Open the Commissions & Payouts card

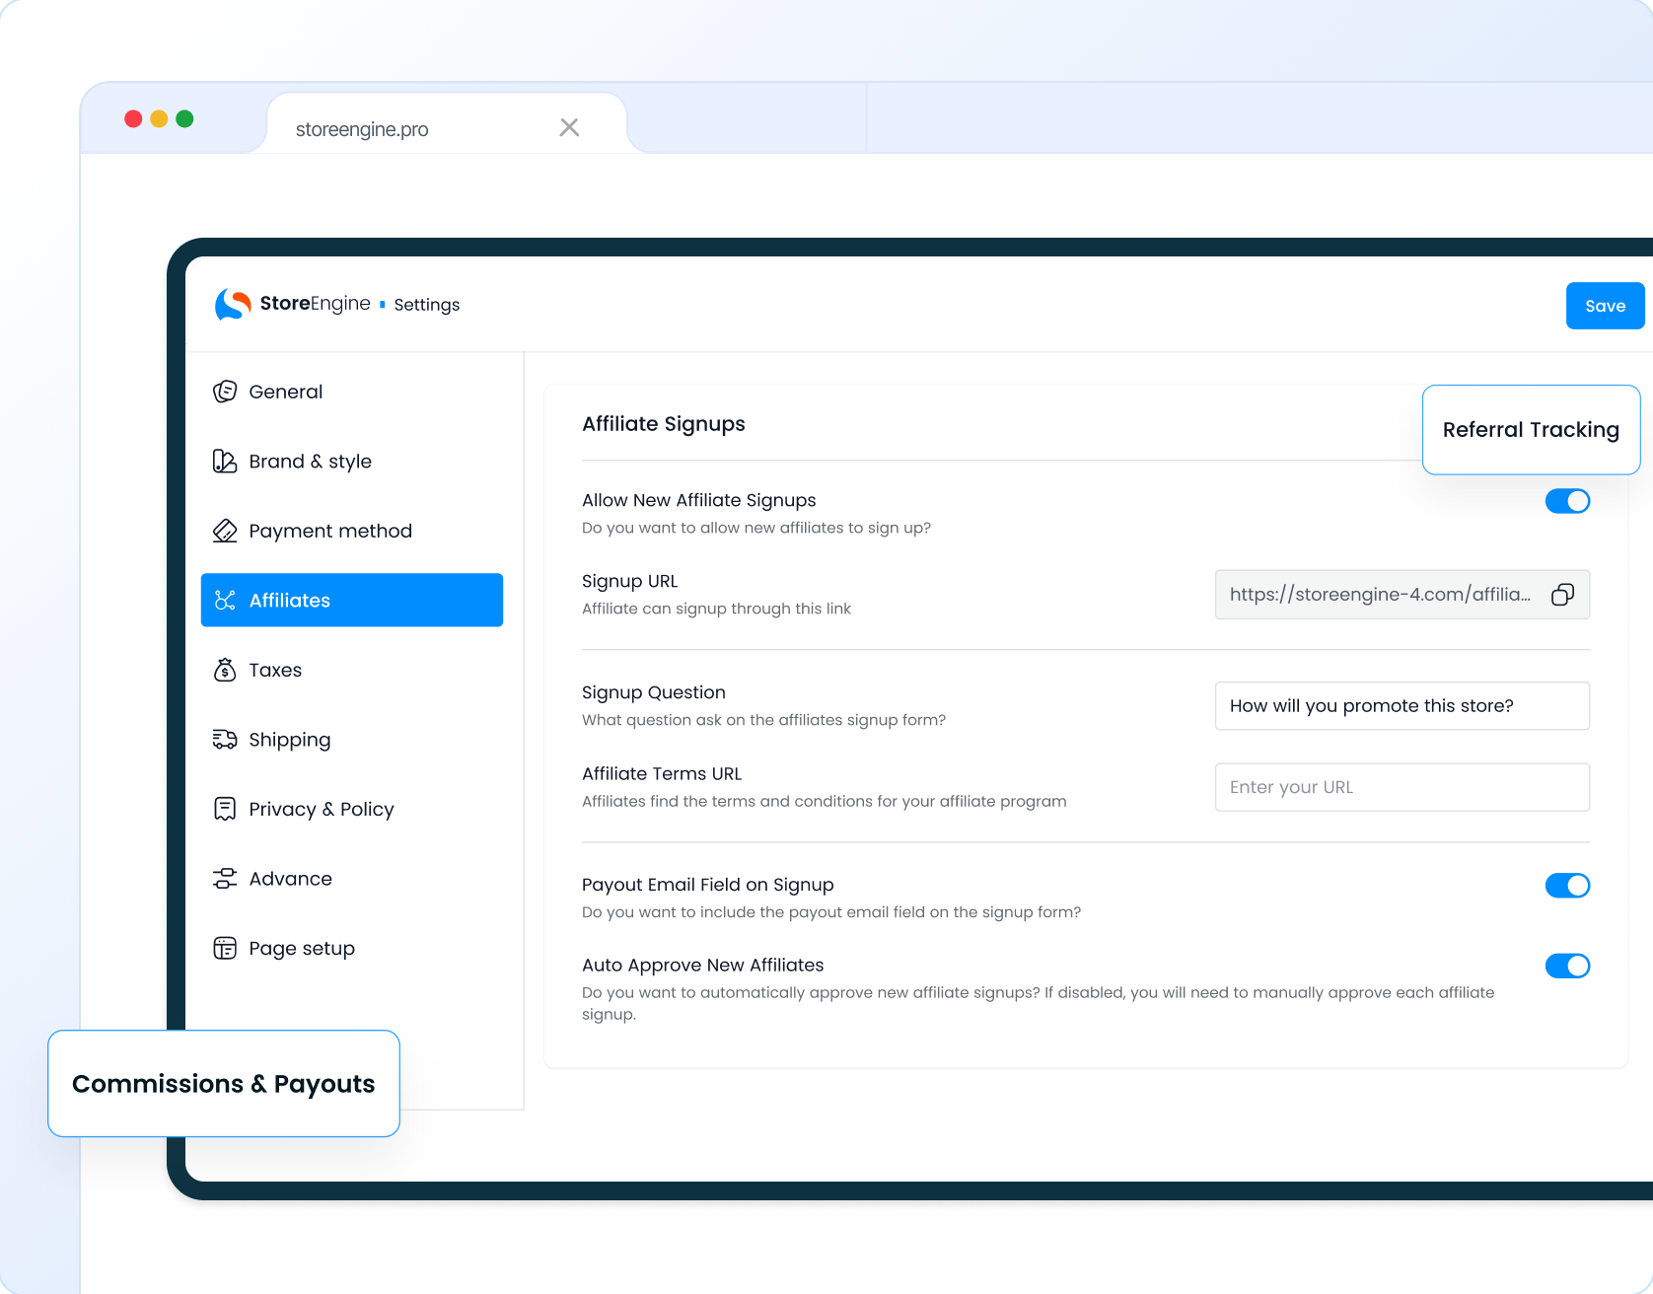(x=224, y=1084)
